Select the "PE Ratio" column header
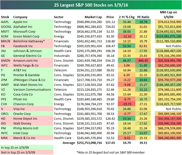The image size is (182, 155). tap(143, 17)
